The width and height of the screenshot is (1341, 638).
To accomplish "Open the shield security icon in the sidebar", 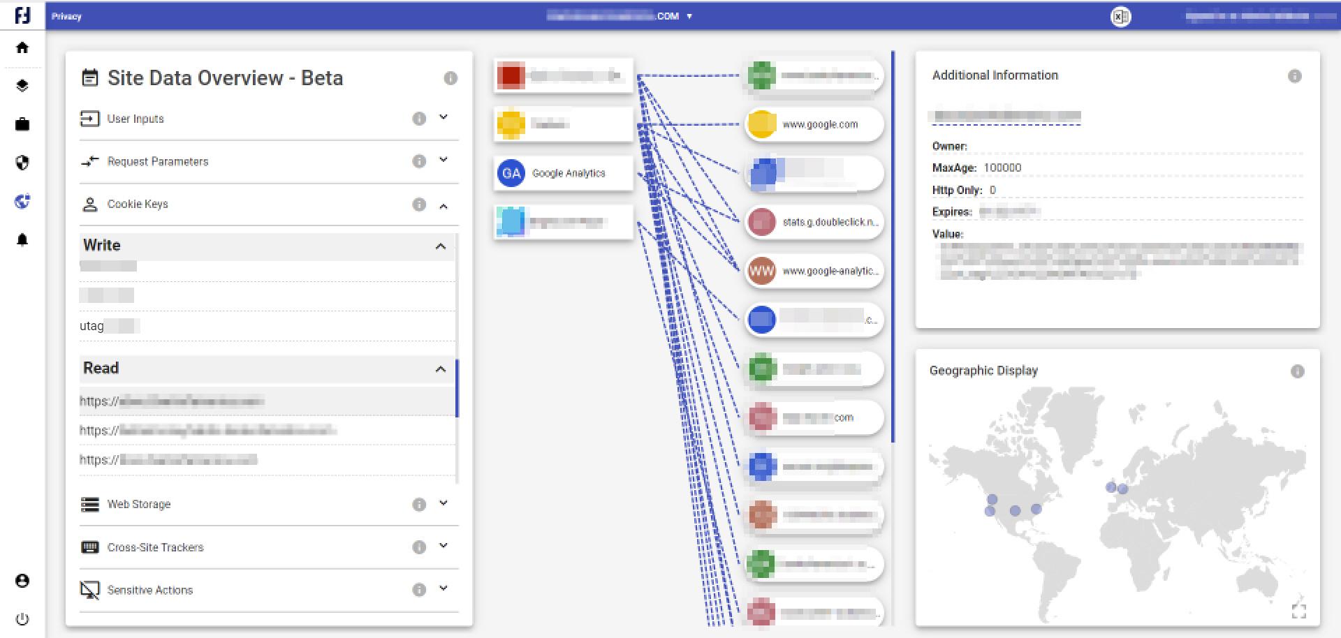I will (22, 163).
